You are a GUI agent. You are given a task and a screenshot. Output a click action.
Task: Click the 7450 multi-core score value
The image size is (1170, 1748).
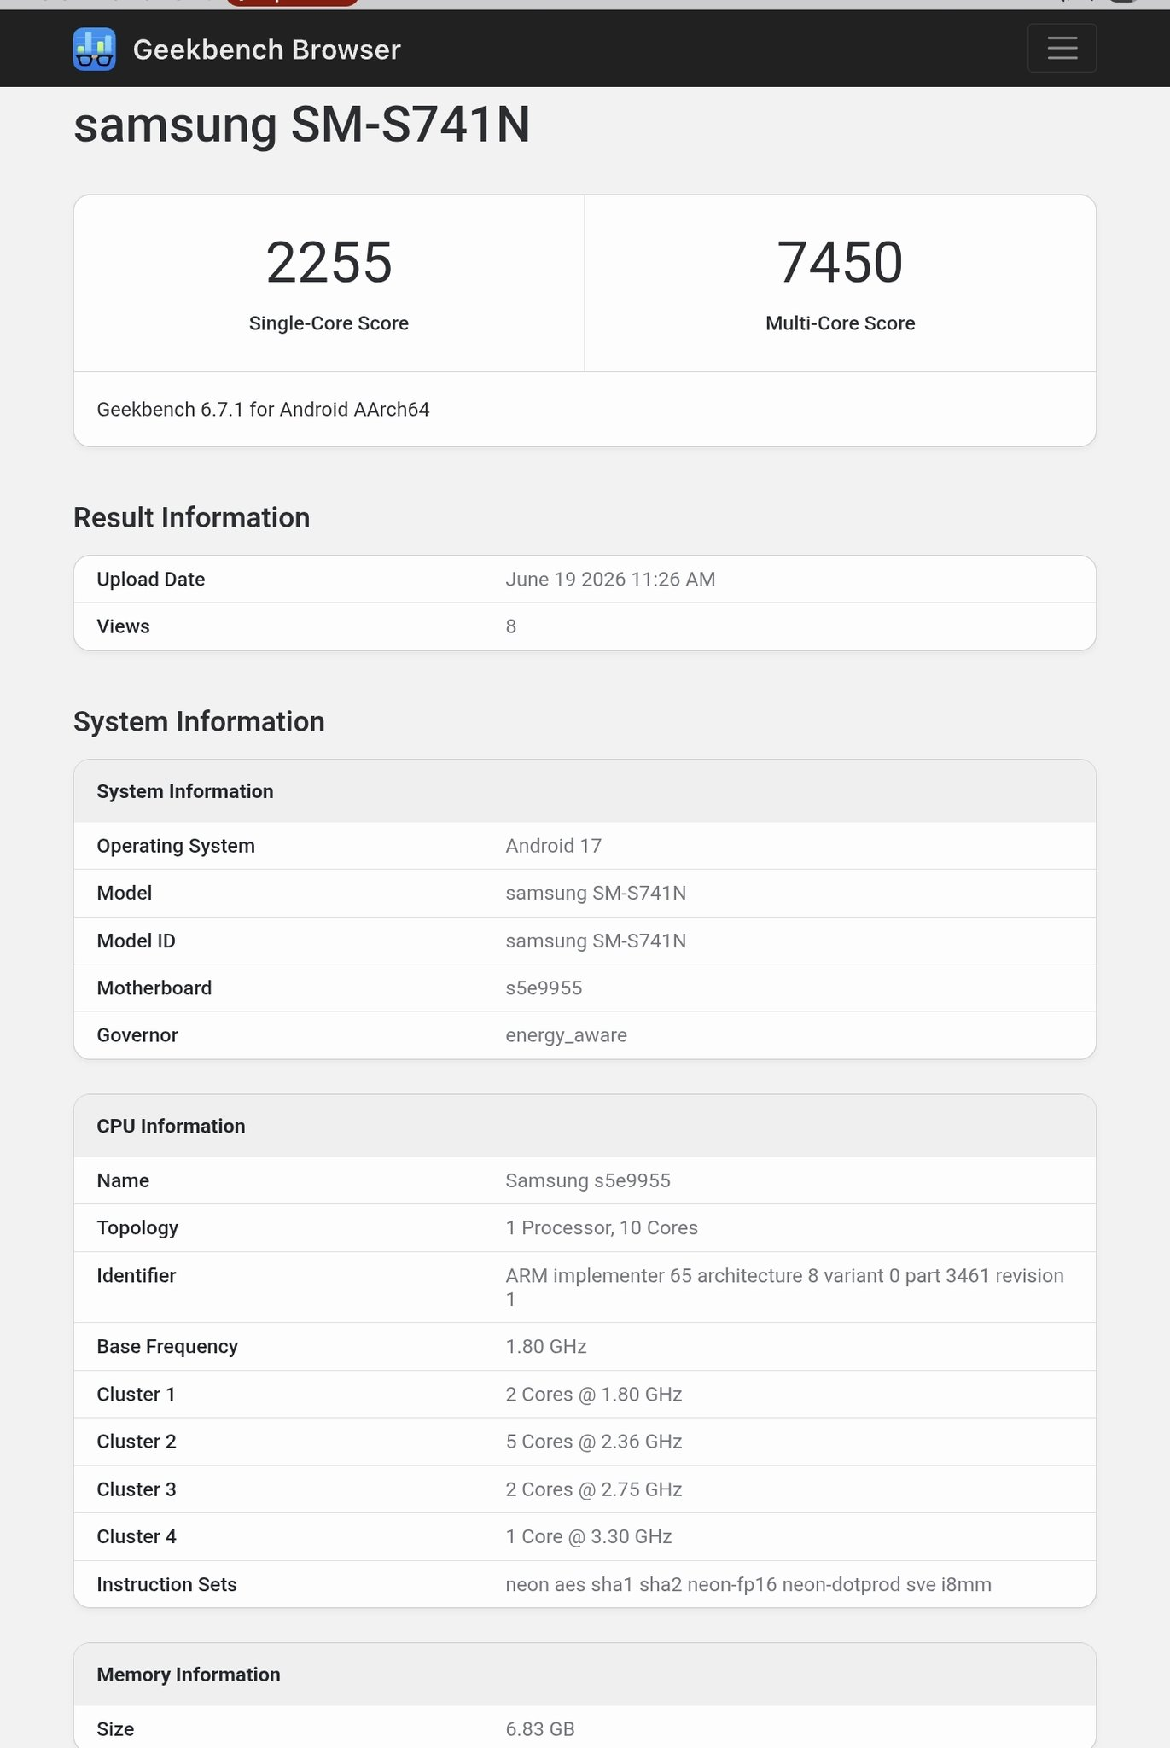point(840,261)
